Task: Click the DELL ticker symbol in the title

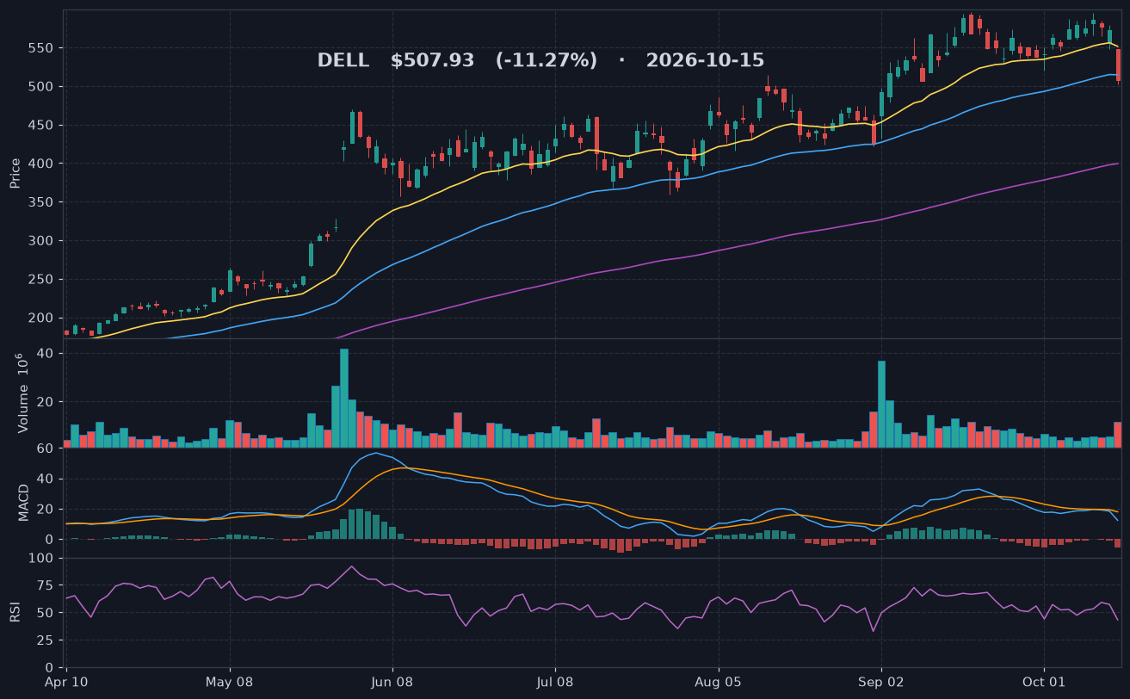Action: click(x=343, y=60)
